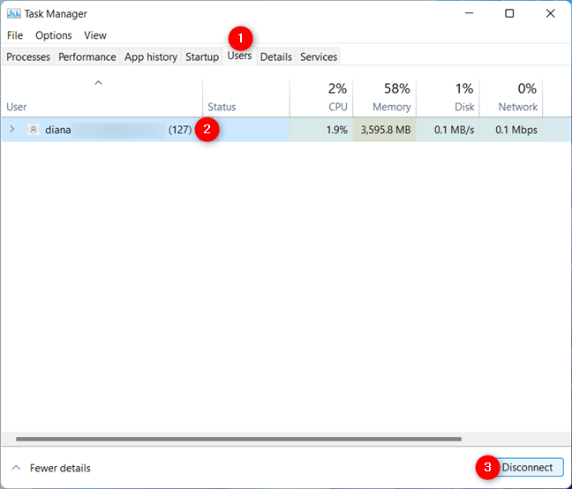
Task: Sort by the Status column header
Action: (246, 98)
